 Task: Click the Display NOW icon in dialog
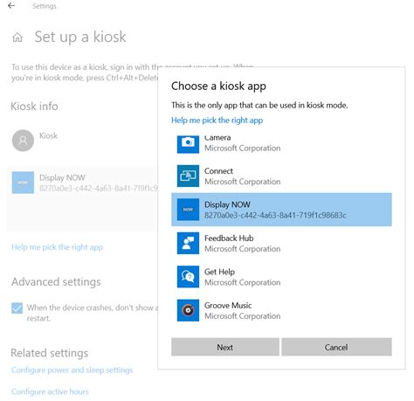pyautogui.click(x=188, y=210)
